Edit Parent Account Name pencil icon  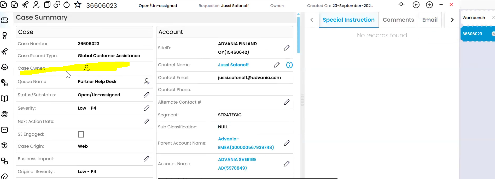287,143
